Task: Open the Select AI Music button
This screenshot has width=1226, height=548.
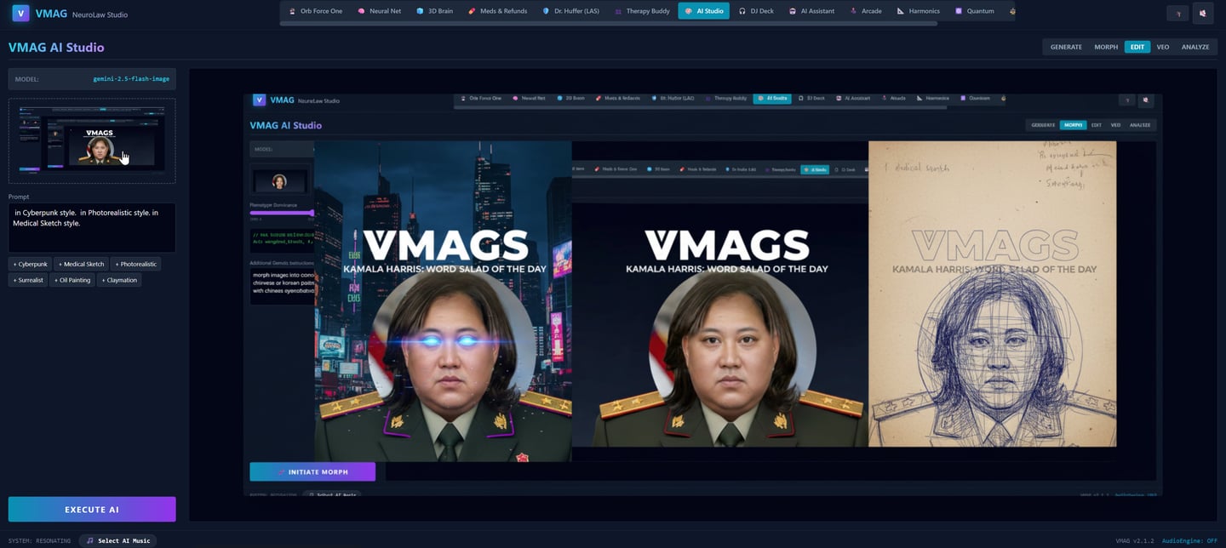Action: 117,540
